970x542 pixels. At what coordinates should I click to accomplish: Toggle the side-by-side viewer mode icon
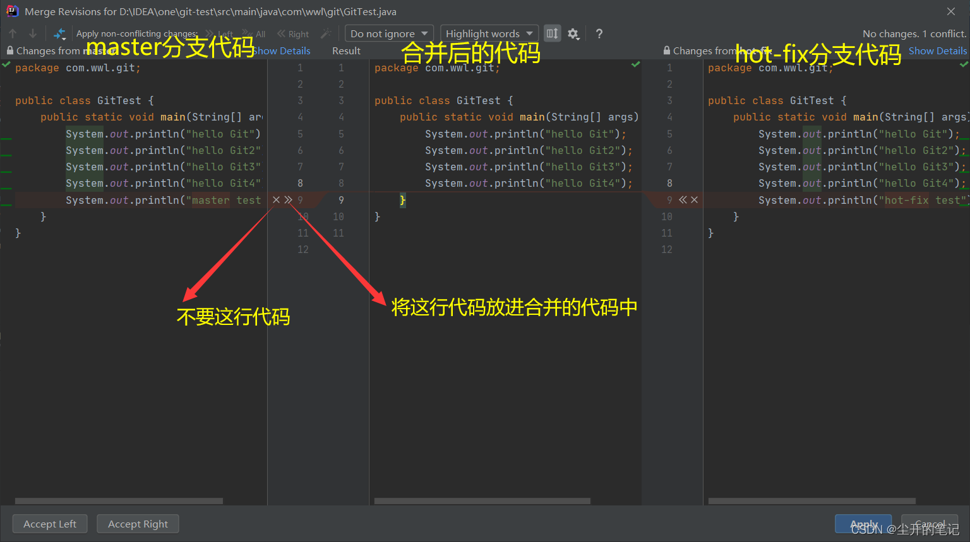(x=552, y=33)
